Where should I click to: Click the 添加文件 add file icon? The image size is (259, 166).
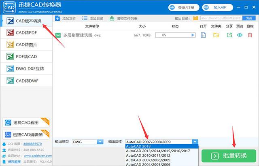(57, 18)
